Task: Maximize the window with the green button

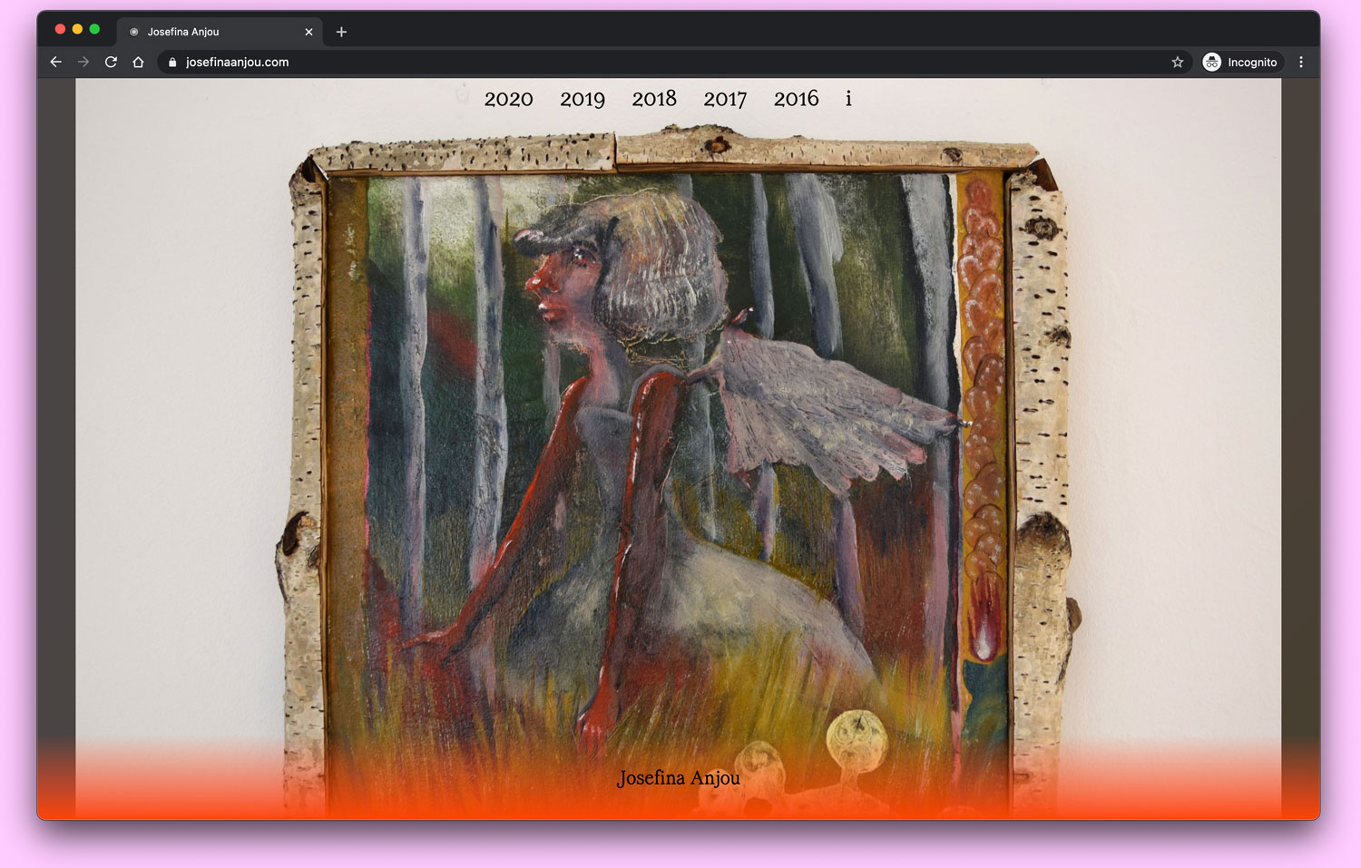Action: click(94, 29)
